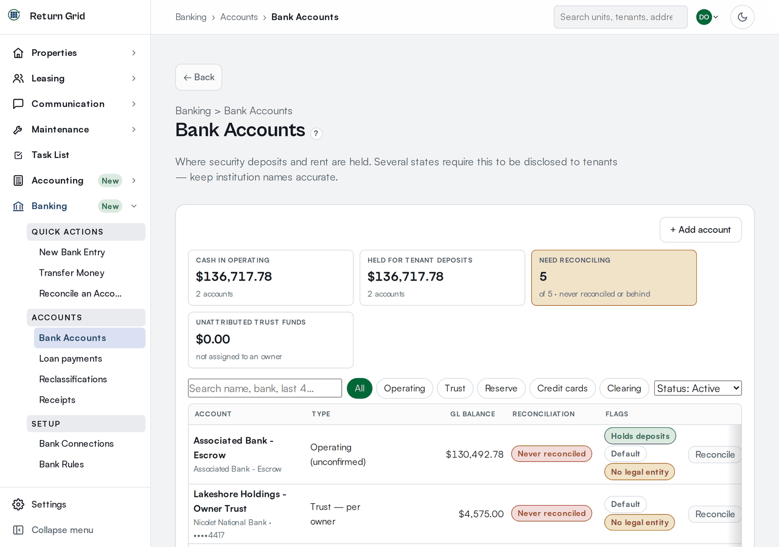The image size is (779, 547).
Task: Open the help question mark beside Bank Accounts
Action: click(316, 133)
